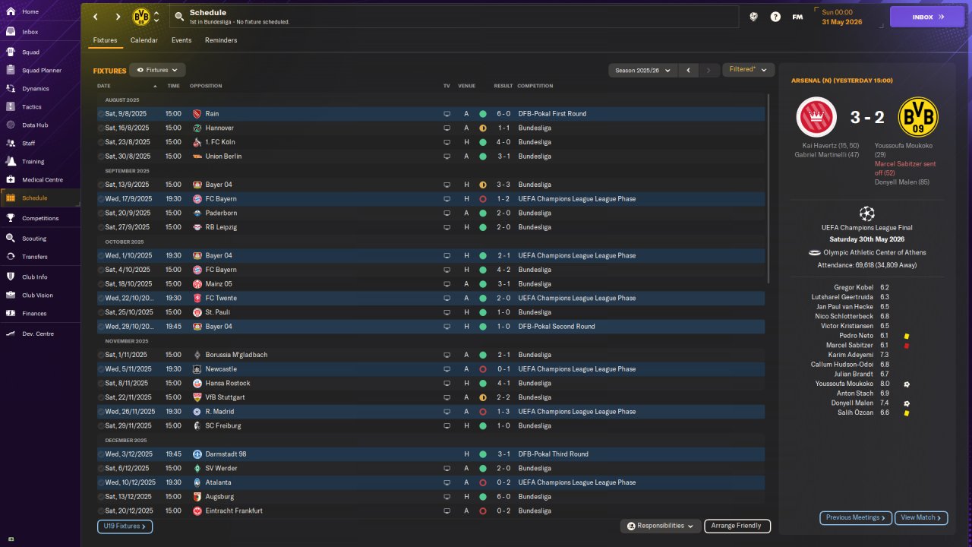Toggle the check circle for Sat 13/9/2025 fixture
Image resolution: width=972 pixels, height=547 pixels.
click(x=101, y=185)
